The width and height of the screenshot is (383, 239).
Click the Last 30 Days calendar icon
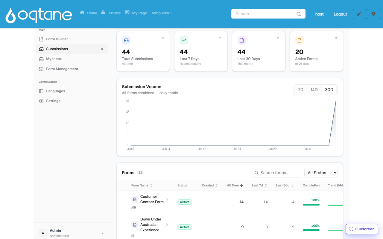[242, 40]
